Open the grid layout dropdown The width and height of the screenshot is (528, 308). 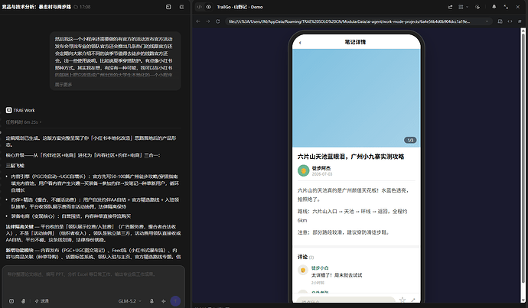(x=464, y=7)
